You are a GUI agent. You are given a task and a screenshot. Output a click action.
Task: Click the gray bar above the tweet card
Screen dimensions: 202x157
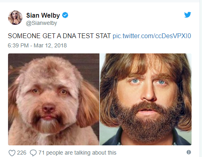(100, 1)
